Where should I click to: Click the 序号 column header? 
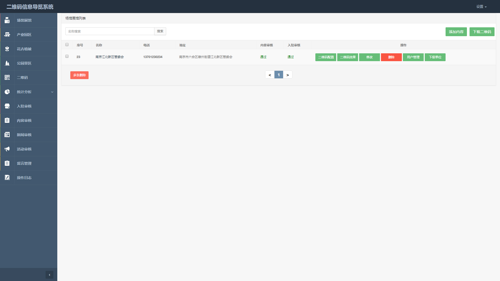point(80,45)
